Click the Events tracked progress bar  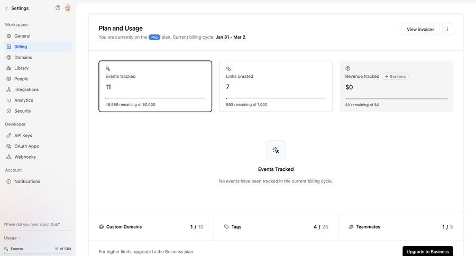click(x=155, y=98)
